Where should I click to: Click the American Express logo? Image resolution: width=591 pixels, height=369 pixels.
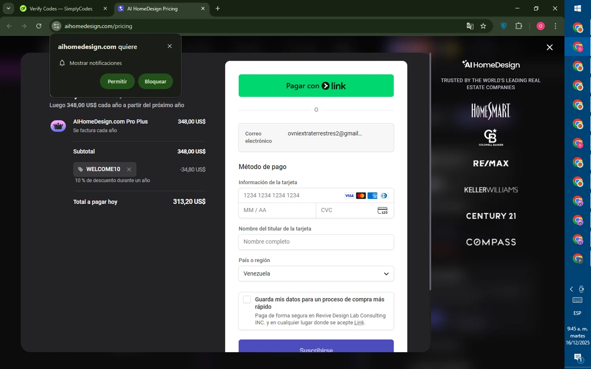pyautogui.click(x=372, y=196)
